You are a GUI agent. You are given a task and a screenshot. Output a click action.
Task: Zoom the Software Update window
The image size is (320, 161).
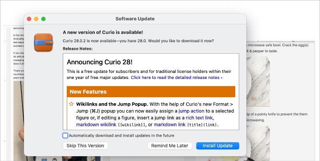point(43,19)
